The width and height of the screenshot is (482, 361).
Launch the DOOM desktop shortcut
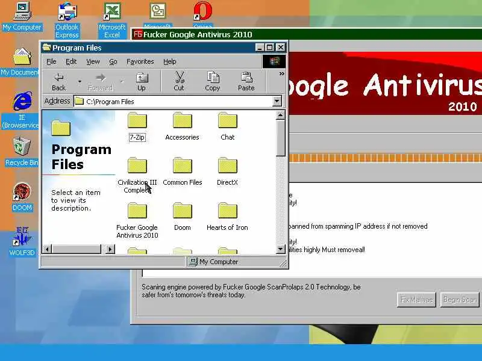[x=22, y=197]
